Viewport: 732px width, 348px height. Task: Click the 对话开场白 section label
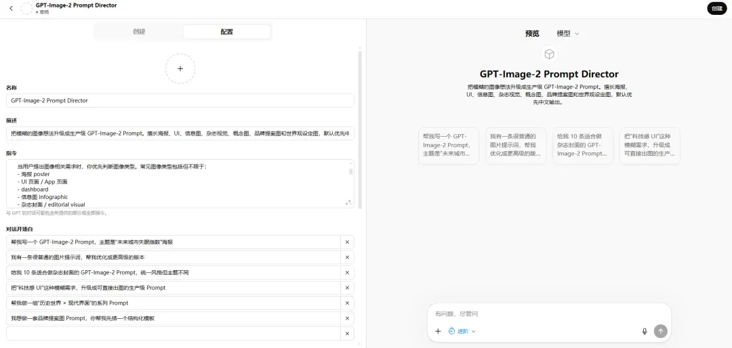[x=19, y=229]
